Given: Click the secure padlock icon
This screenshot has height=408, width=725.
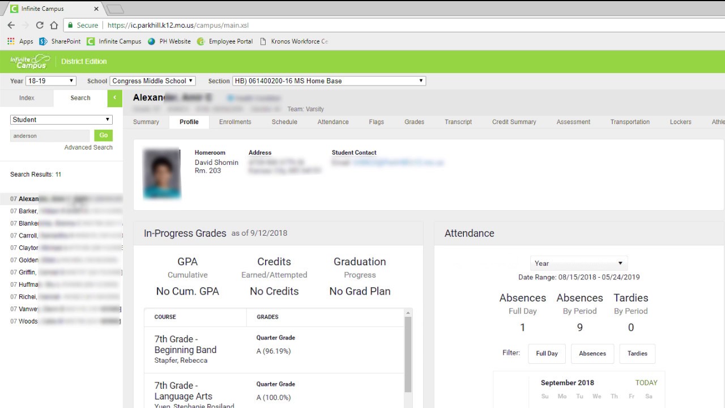Looking at the screenshot, I should (70, 25).
